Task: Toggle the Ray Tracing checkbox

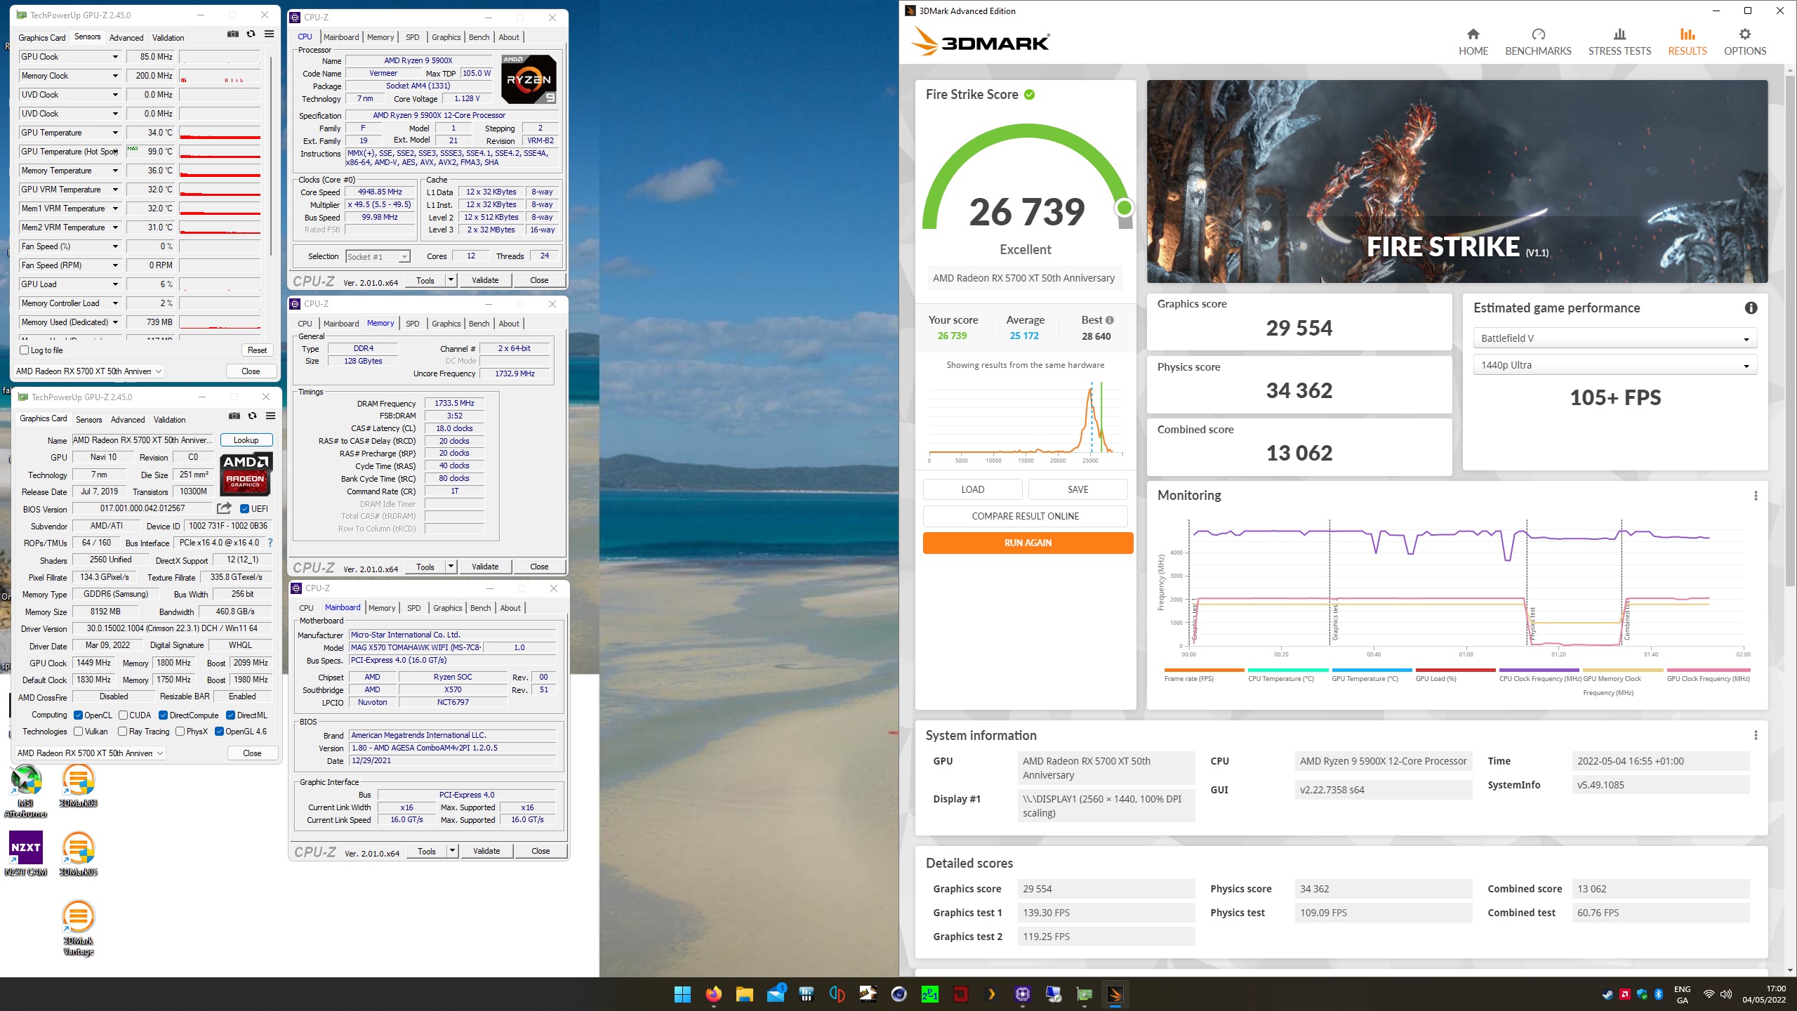Action: [x=122, y=732]
